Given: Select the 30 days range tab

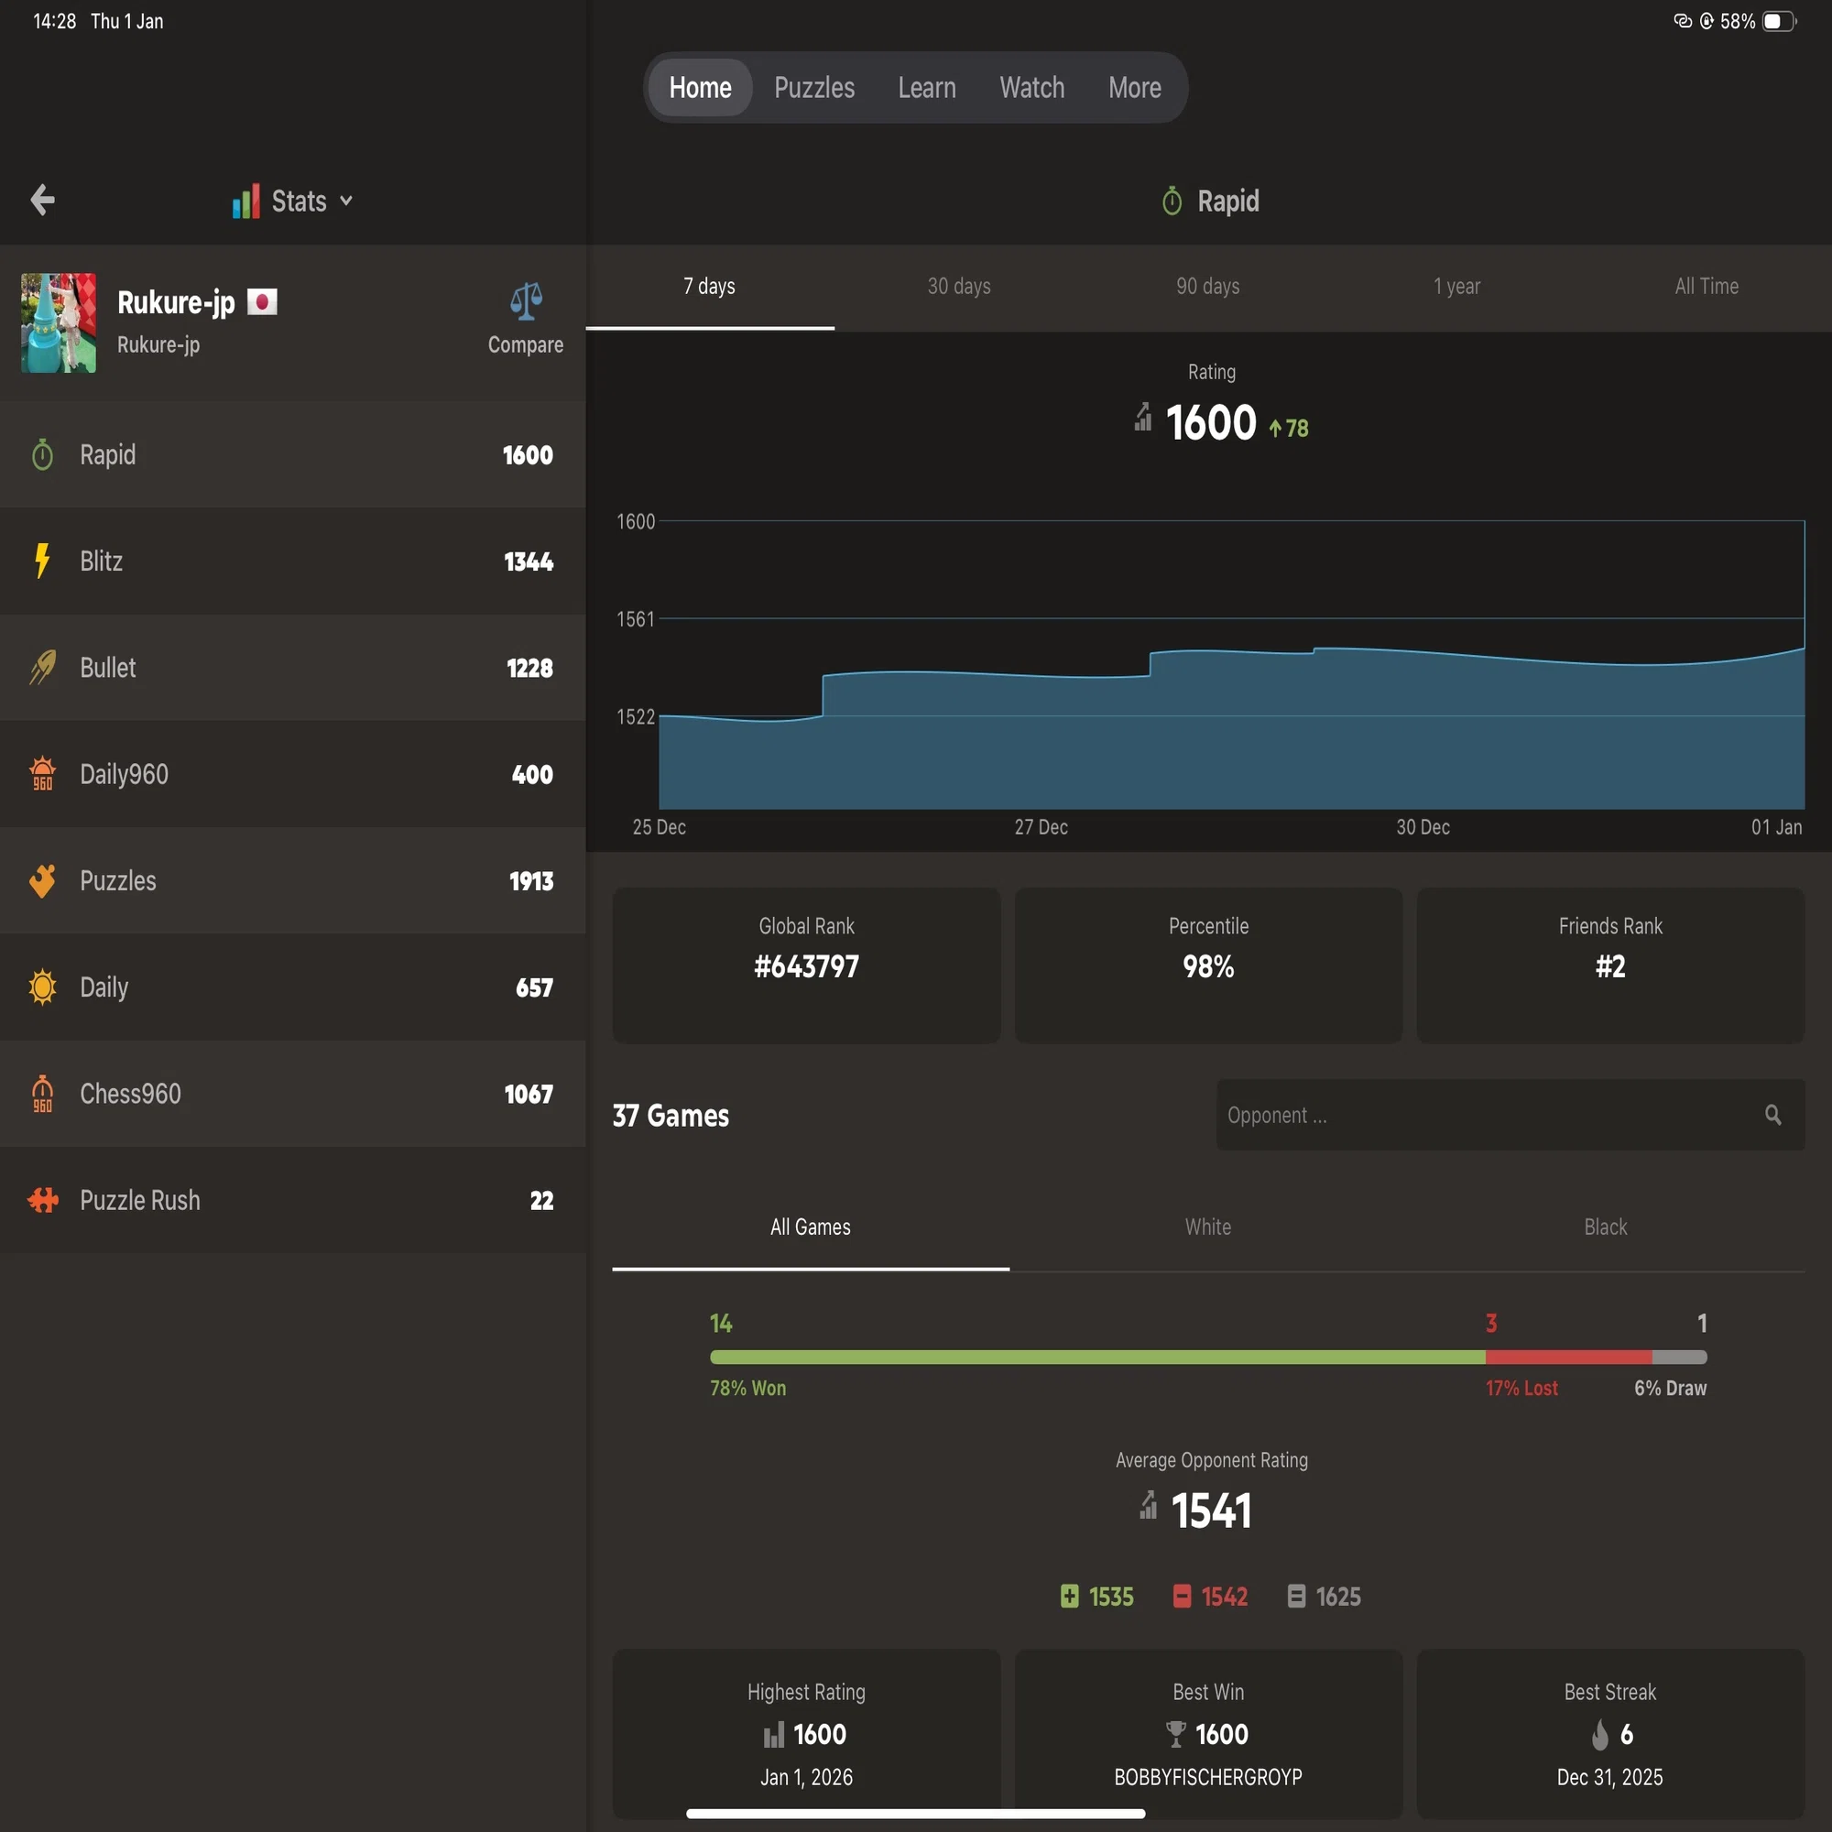Looking at the screenshot, I should click(959, 287).
